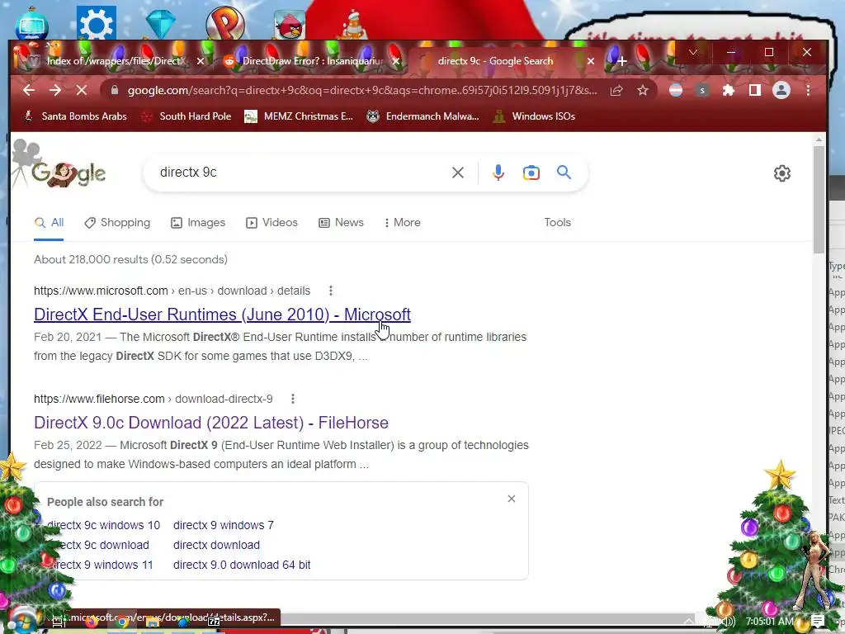Switch to the 'Shopping' results tab
This screenshot has height=634, width=845.
(x=117, y=223)
